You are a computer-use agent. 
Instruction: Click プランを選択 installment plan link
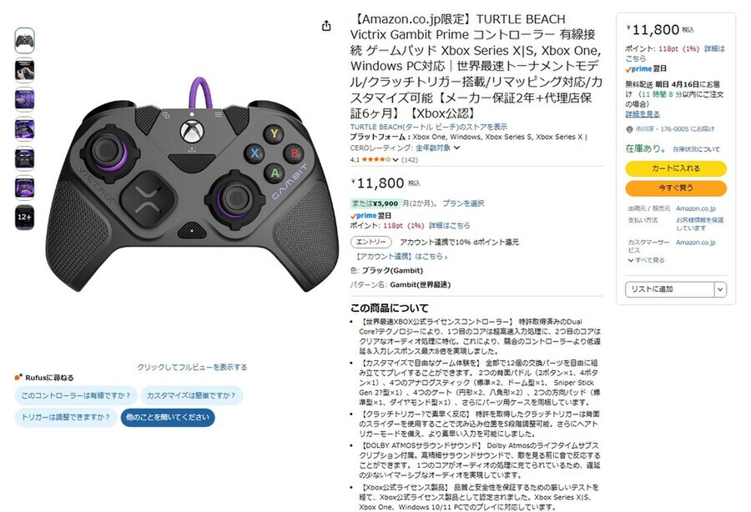[x=463, y=203]
